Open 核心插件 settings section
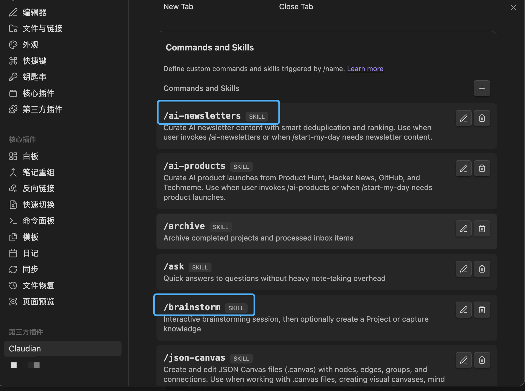This screenshot has height=391, width=525. (x=13, y=93)
